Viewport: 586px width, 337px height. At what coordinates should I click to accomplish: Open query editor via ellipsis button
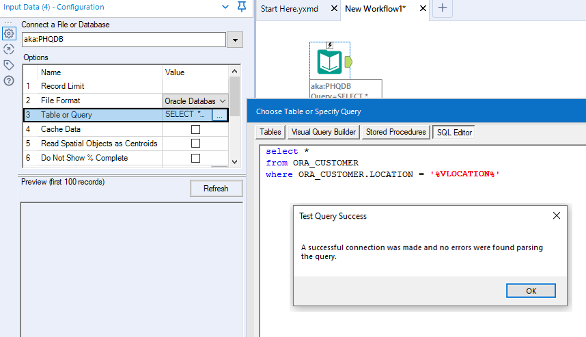pos(220,115)
